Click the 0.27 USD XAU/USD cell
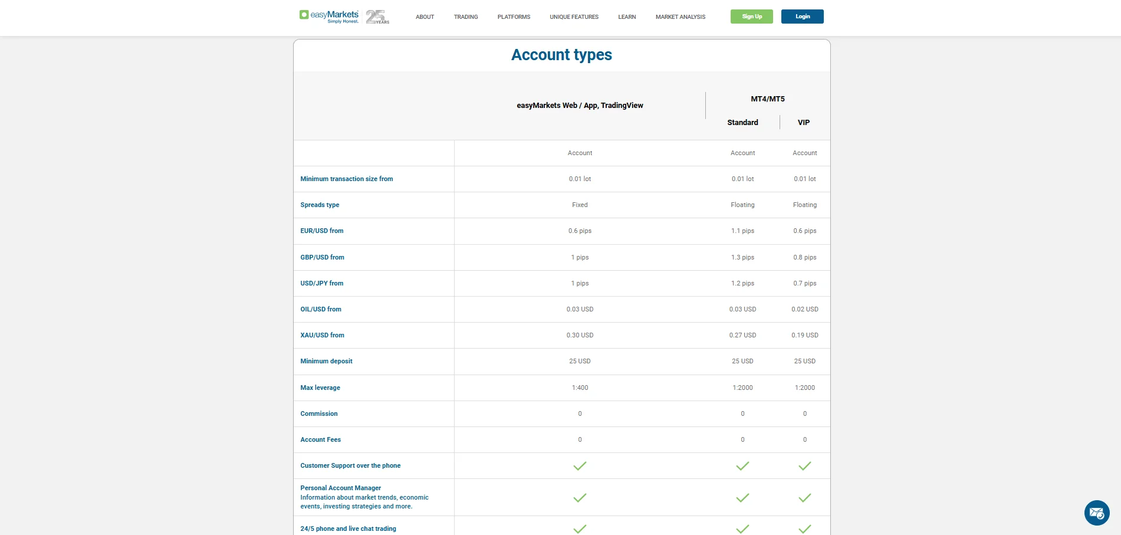1121x535 pixels. (x=742, y=335)
